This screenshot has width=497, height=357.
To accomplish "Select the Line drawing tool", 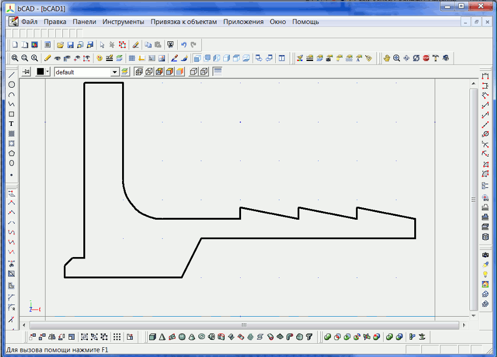I will [x=11, y=75].
